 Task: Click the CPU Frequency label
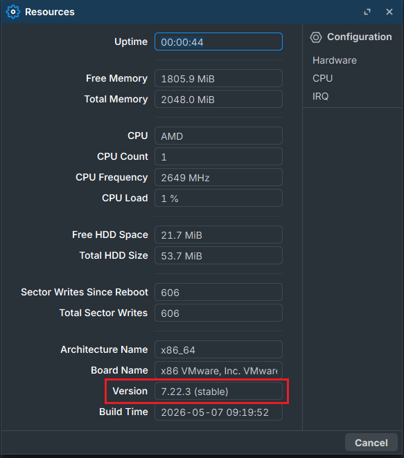pyautogui.click(x=112, y=177)
